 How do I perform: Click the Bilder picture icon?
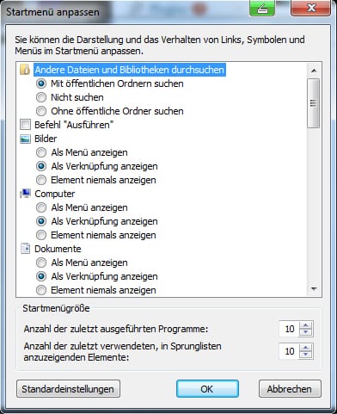coord(25,139)
